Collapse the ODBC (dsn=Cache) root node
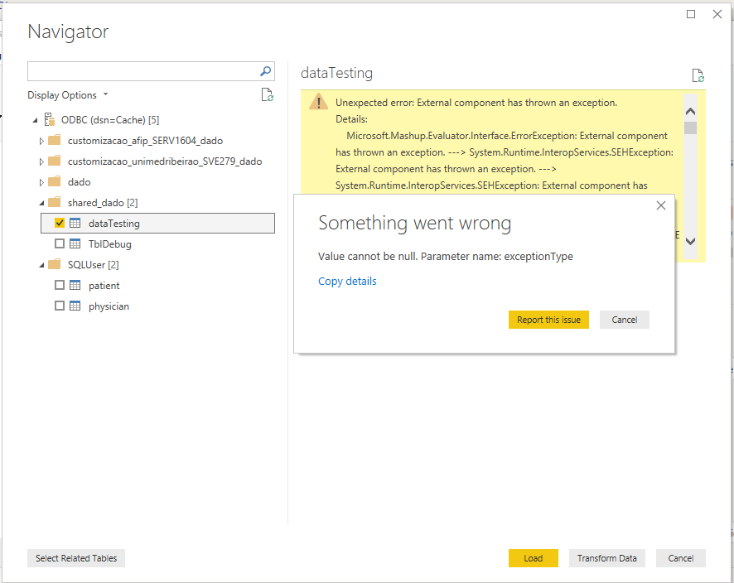The image size is (734, 583). [x=35, y=121]
